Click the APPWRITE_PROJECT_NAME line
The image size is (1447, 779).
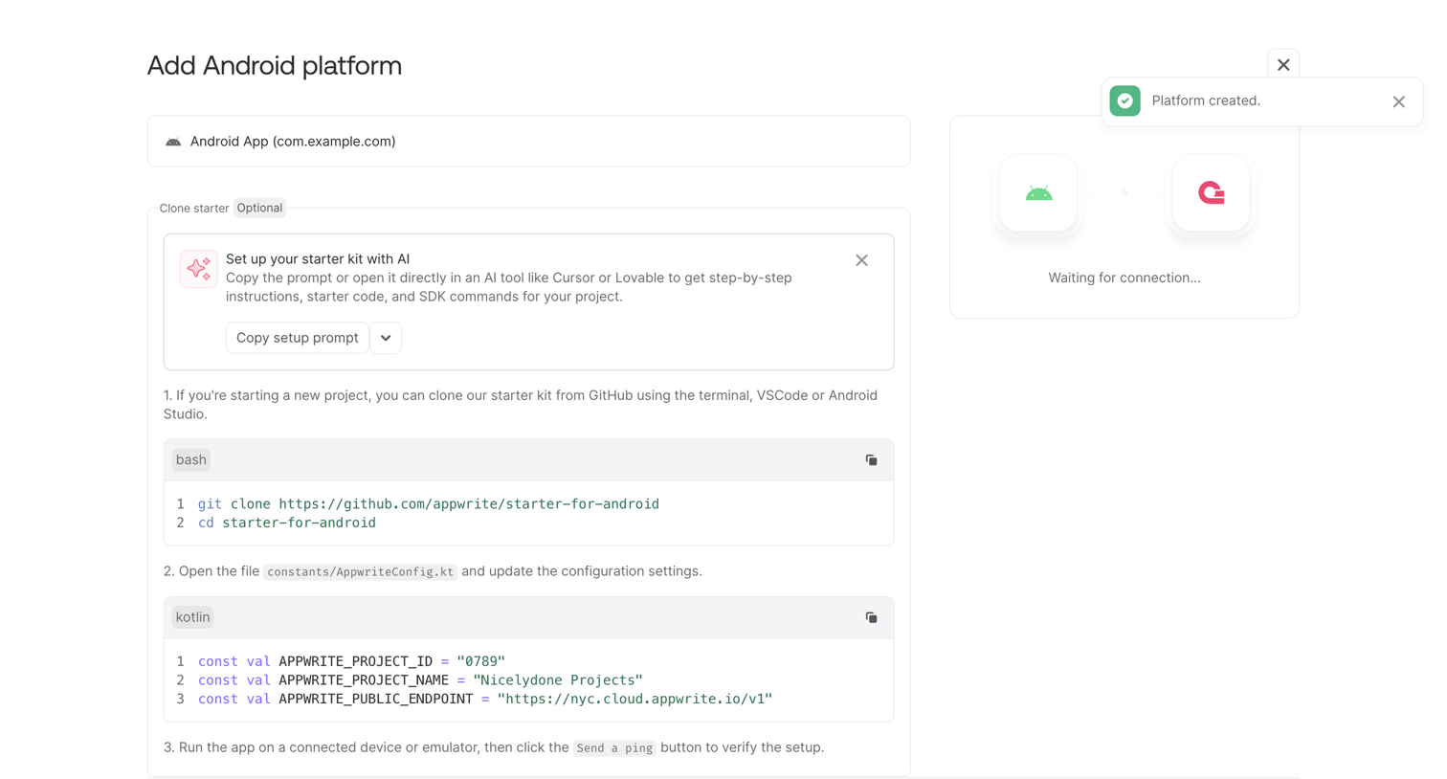[420, 680]
